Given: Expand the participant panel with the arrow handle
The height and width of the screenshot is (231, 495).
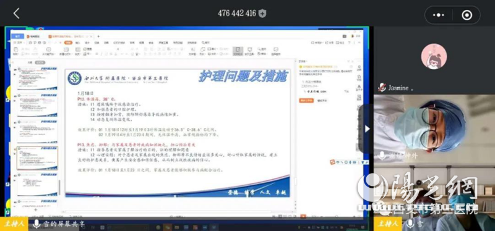Looking at the screenshot, I should pyautogui.click(x=367, y=129).
